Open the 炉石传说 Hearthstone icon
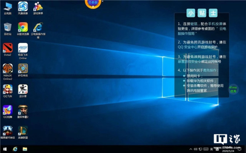The width and height of the screenshot is (246, 153). (23, 70)
